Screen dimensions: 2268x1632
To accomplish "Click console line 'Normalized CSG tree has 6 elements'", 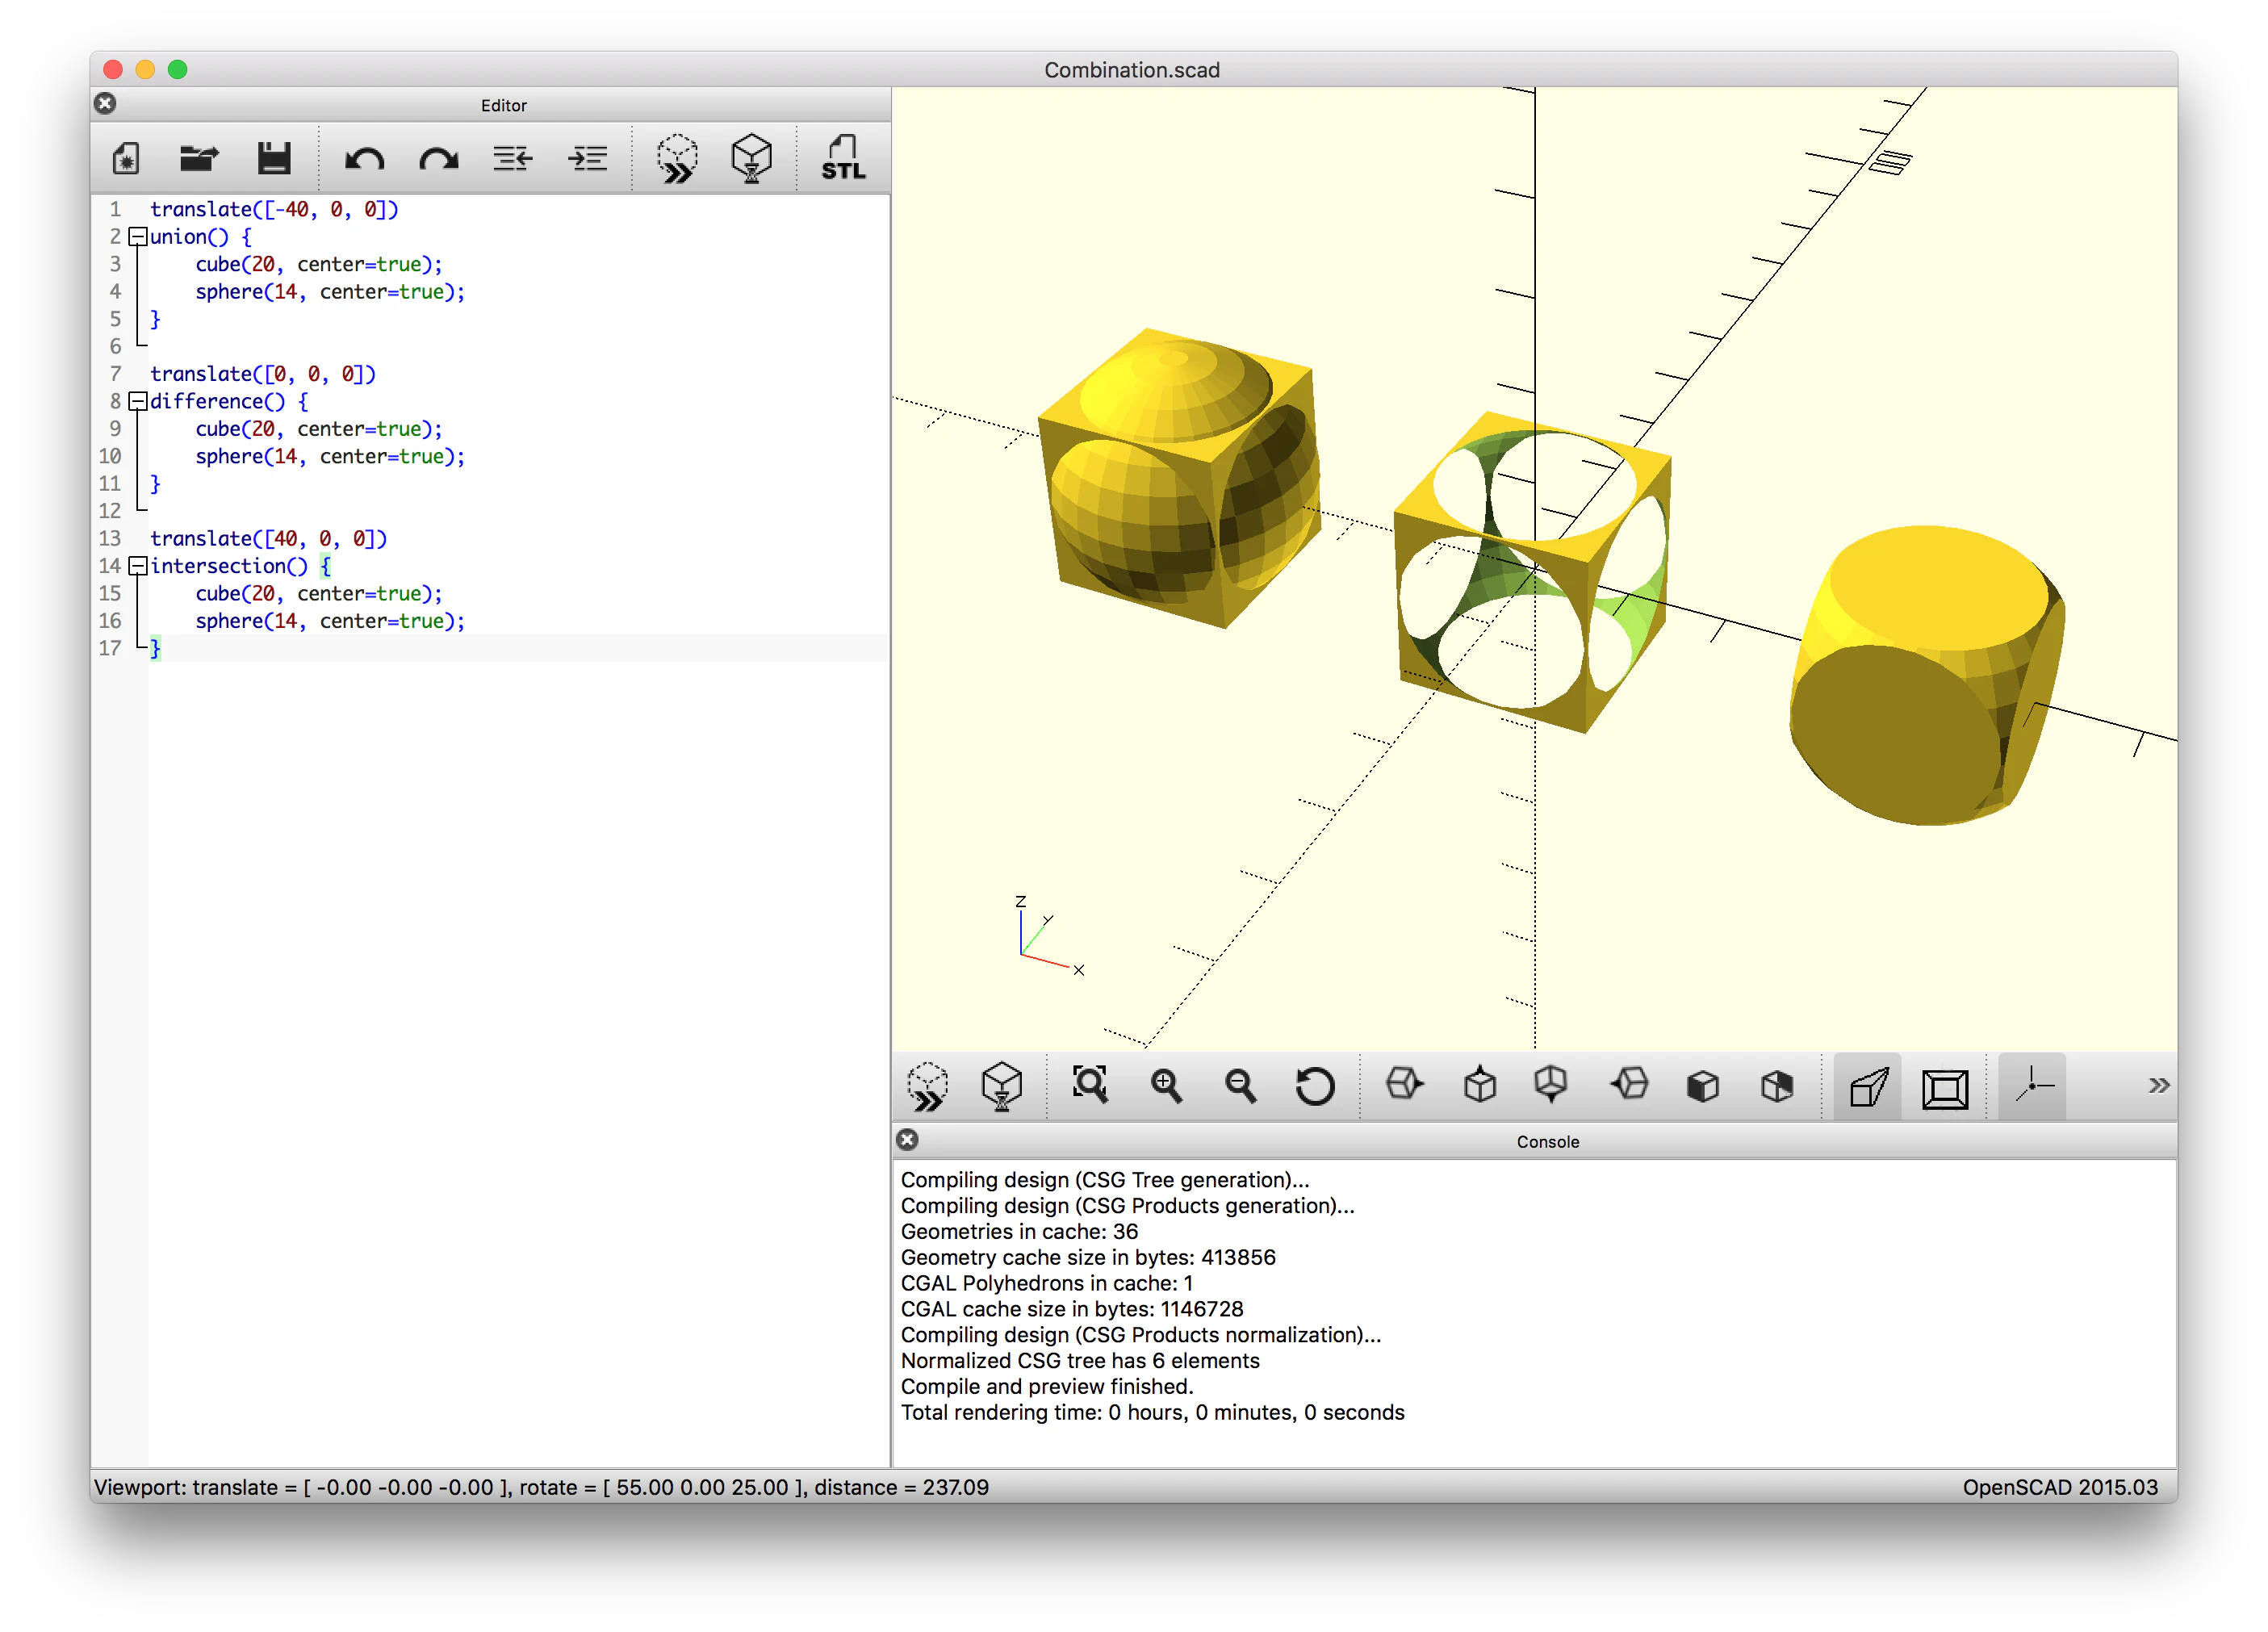I will (x=1080, y=1360).
